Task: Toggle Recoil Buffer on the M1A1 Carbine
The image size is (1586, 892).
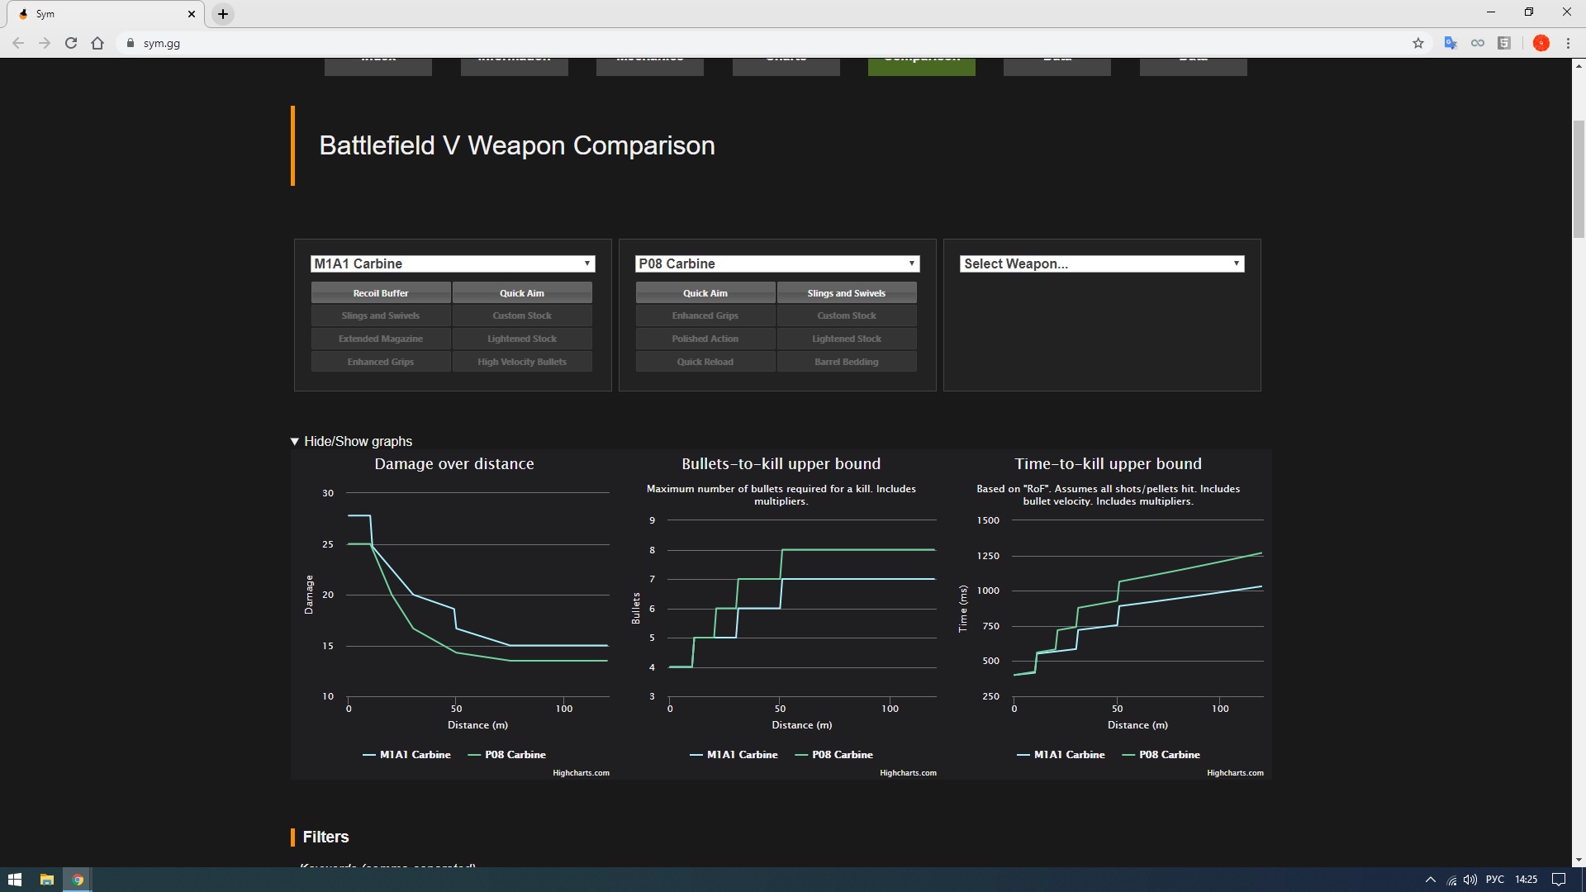Action: 381,293
